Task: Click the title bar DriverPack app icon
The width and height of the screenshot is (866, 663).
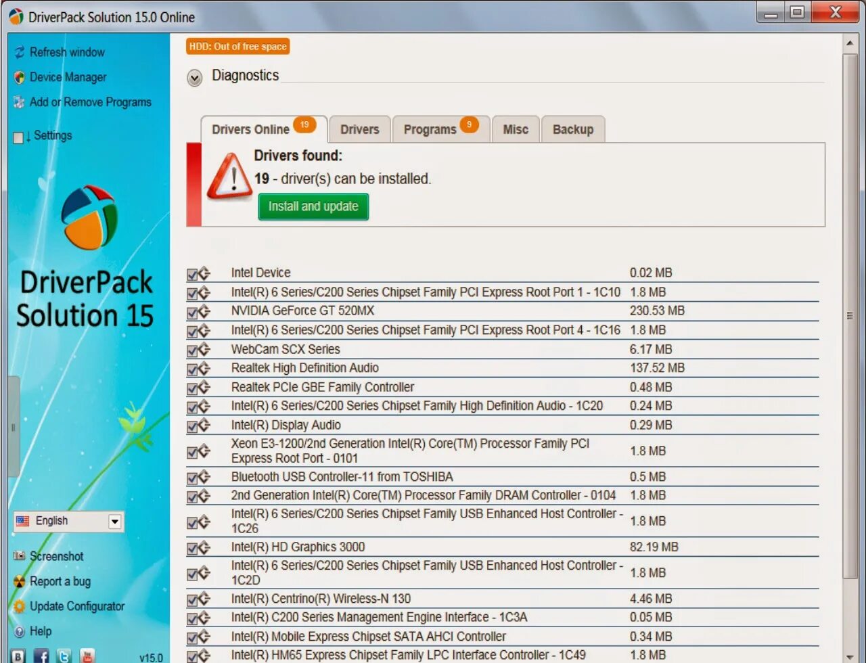Action: (x=16, y=16)
